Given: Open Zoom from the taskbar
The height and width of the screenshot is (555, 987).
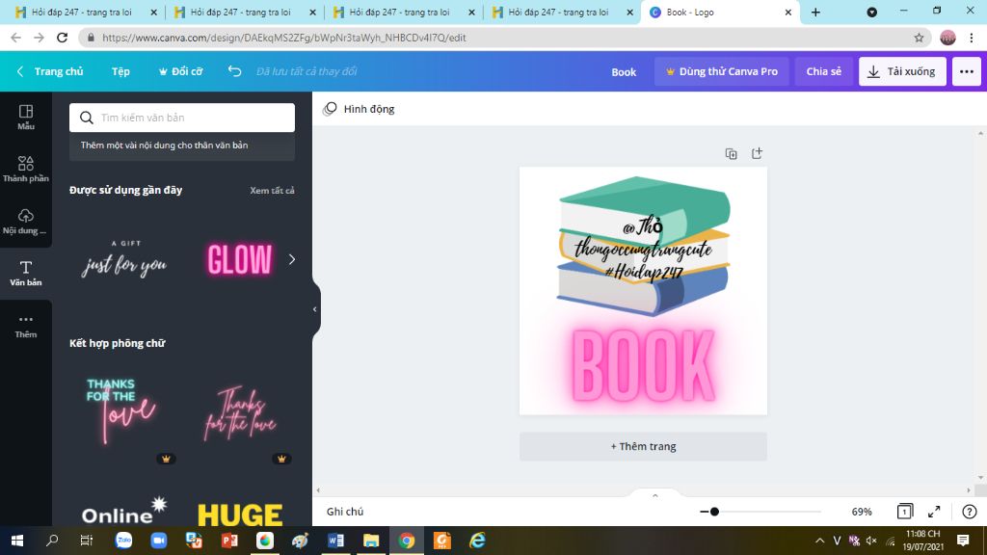Looking at the screenshot, I should click(159, 541).
